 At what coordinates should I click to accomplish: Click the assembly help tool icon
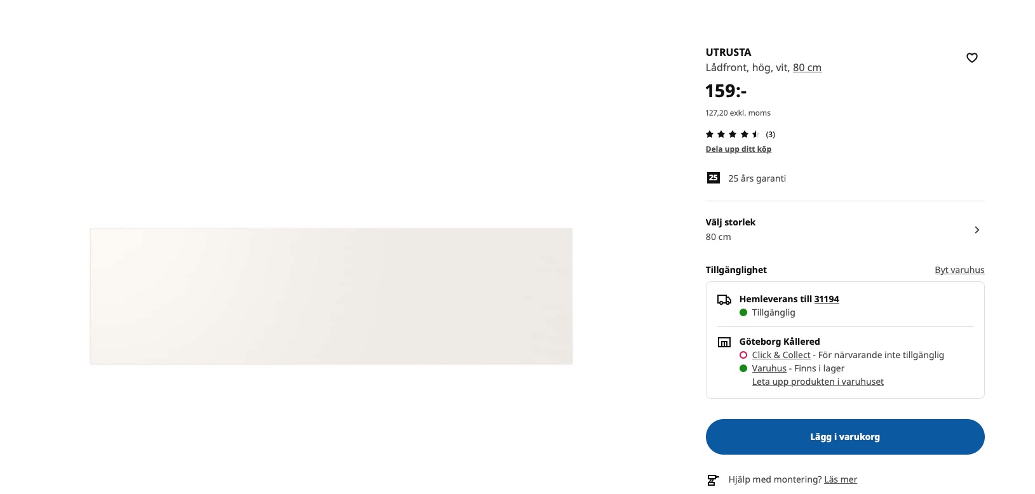pos(713,480)
